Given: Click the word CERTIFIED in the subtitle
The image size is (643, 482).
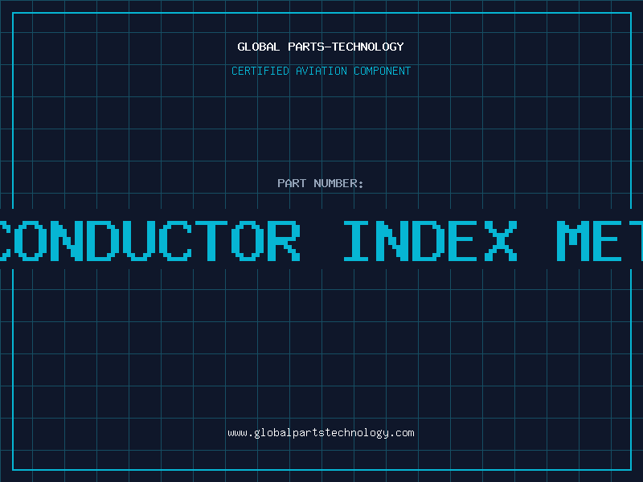Looking at the screenshot, I should (260, 71).
